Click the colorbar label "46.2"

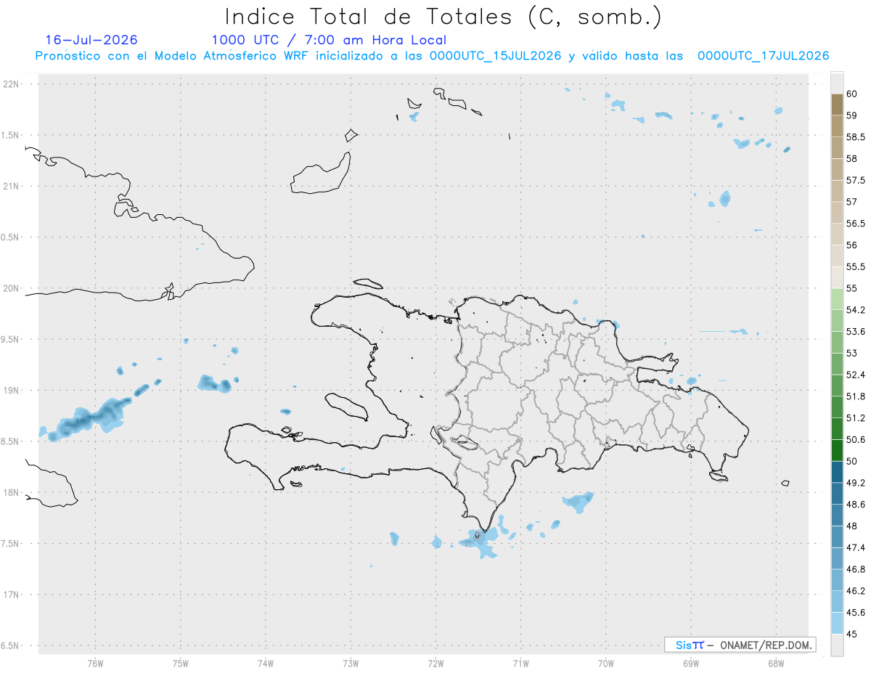pos(855,591)
